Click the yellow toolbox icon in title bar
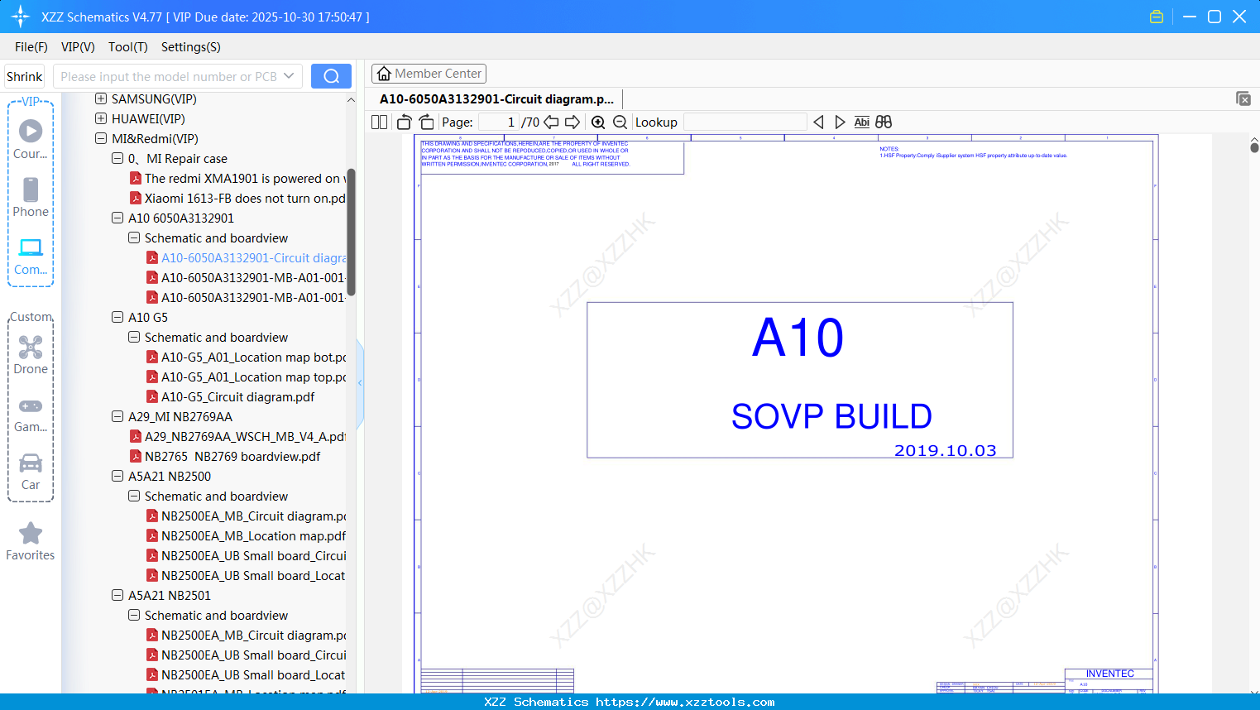The height and width of the screenshot is (710, 1260). [1157, 17]
